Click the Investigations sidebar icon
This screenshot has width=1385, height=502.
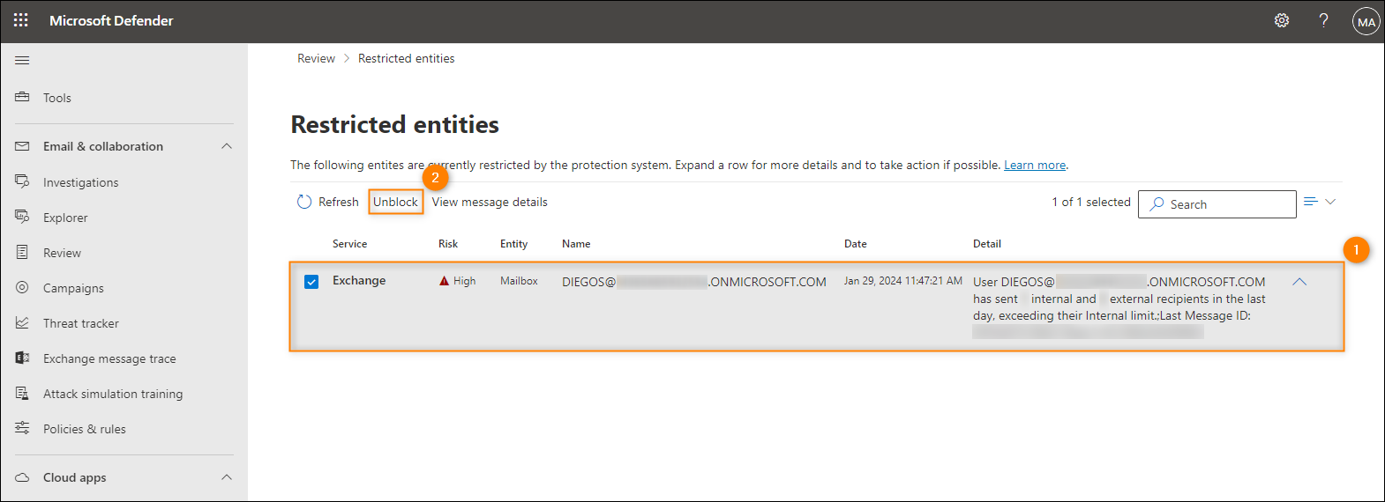coord(22,181)
